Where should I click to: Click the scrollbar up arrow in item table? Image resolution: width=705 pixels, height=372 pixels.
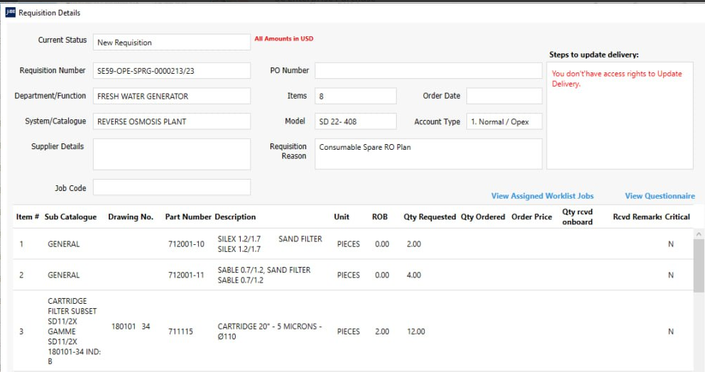point(699,234)
